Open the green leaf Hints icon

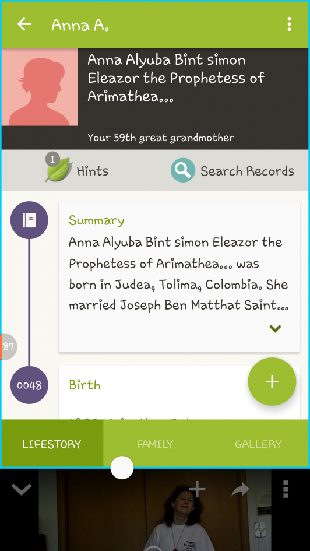(x=58, y=169)
